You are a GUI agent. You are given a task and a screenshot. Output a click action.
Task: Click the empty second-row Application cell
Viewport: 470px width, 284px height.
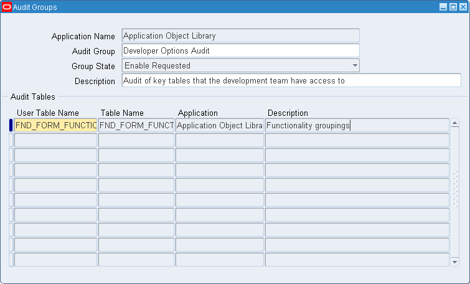(219, 140)
